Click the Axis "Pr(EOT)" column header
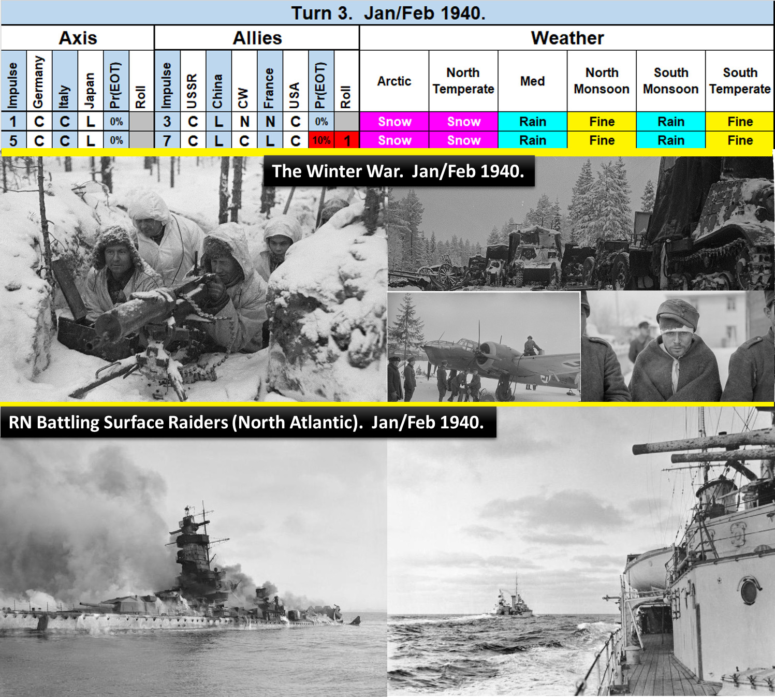 click(116, 81)
